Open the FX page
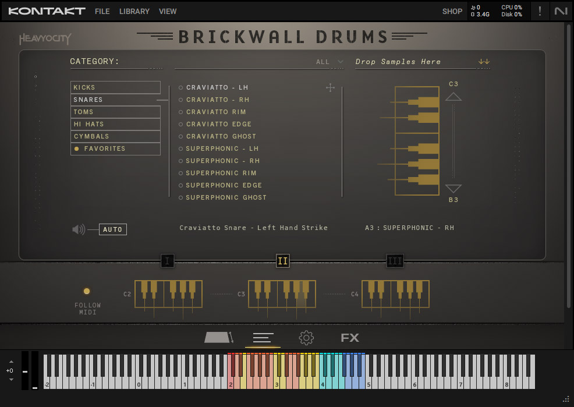Image resolution: width=574 pixels, height=407 pixels. (x=350, y=338)
